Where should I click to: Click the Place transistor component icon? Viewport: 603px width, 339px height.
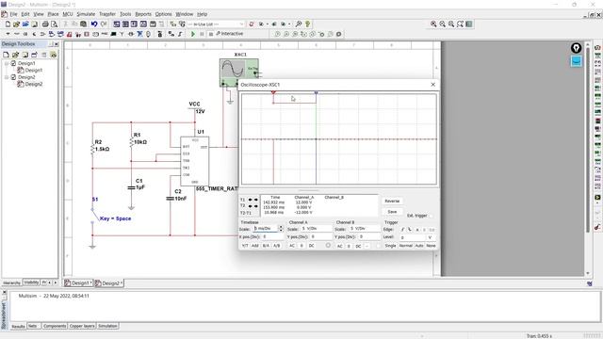coord(34,34)
